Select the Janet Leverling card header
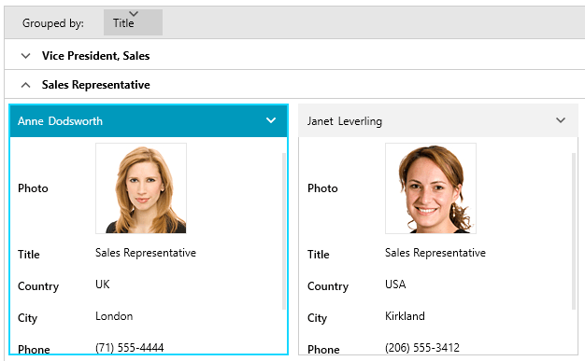Screen dimensions: 585x361 click(438, 121)
